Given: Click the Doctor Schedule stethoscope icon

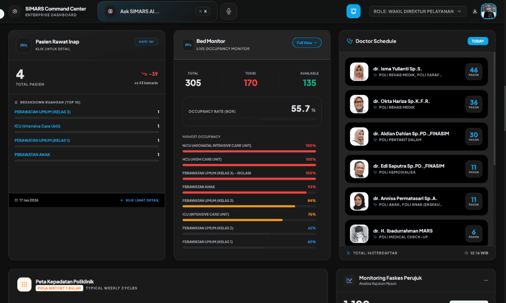Looking at the screenshot, I should [350, 41].
